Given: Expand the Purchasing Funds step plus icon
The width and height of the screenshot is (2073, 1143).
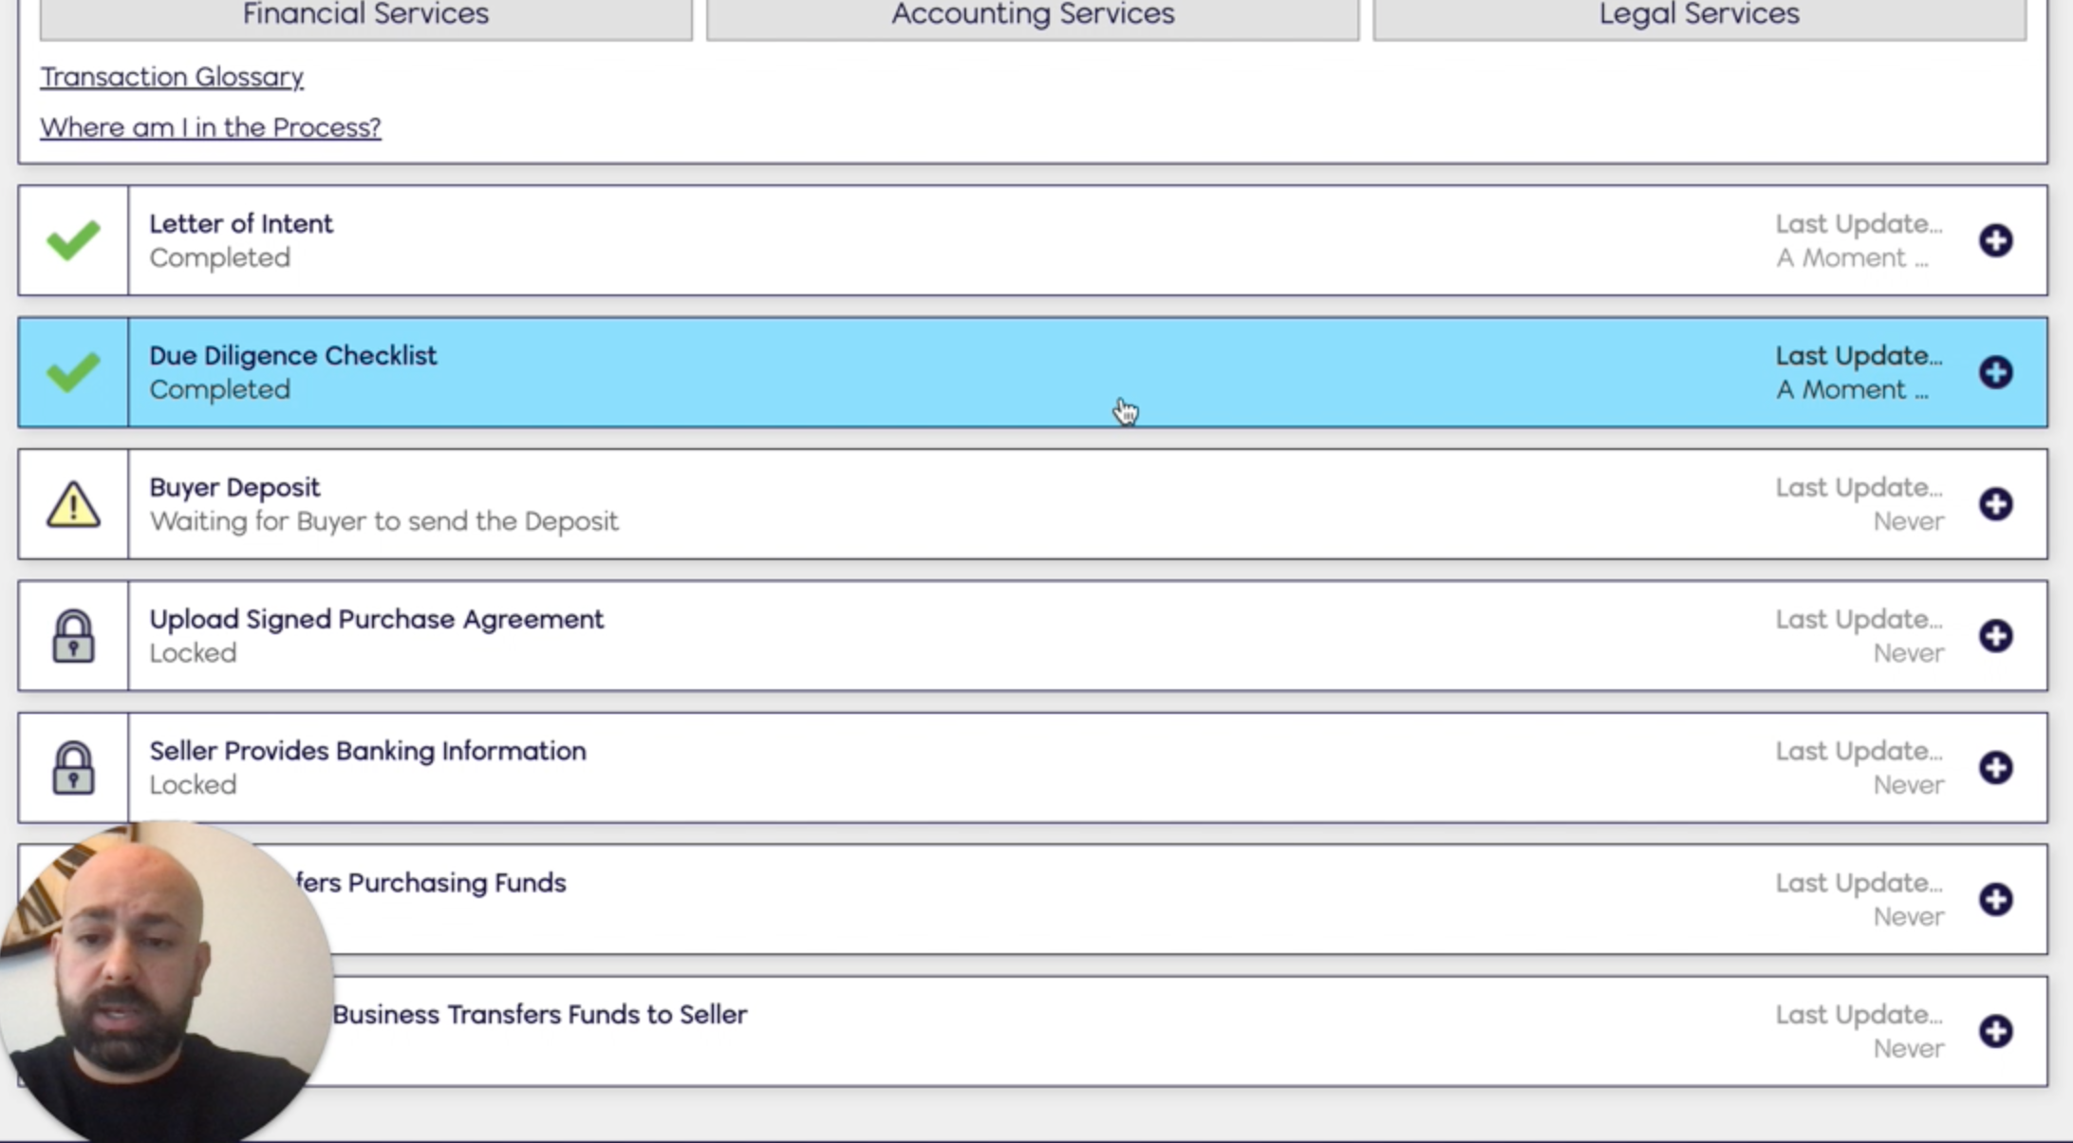Looking at the screenshot, I should tap(1995, 900).
